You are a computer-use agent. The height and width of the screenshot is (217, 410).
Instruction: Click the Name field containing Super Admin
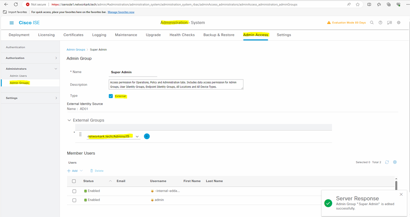pos(133,72)
